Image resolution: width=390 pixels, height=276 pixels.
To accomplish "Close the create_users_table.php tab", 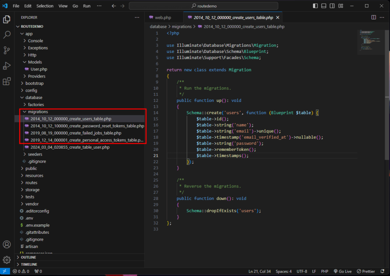I will tap(278, 17).
